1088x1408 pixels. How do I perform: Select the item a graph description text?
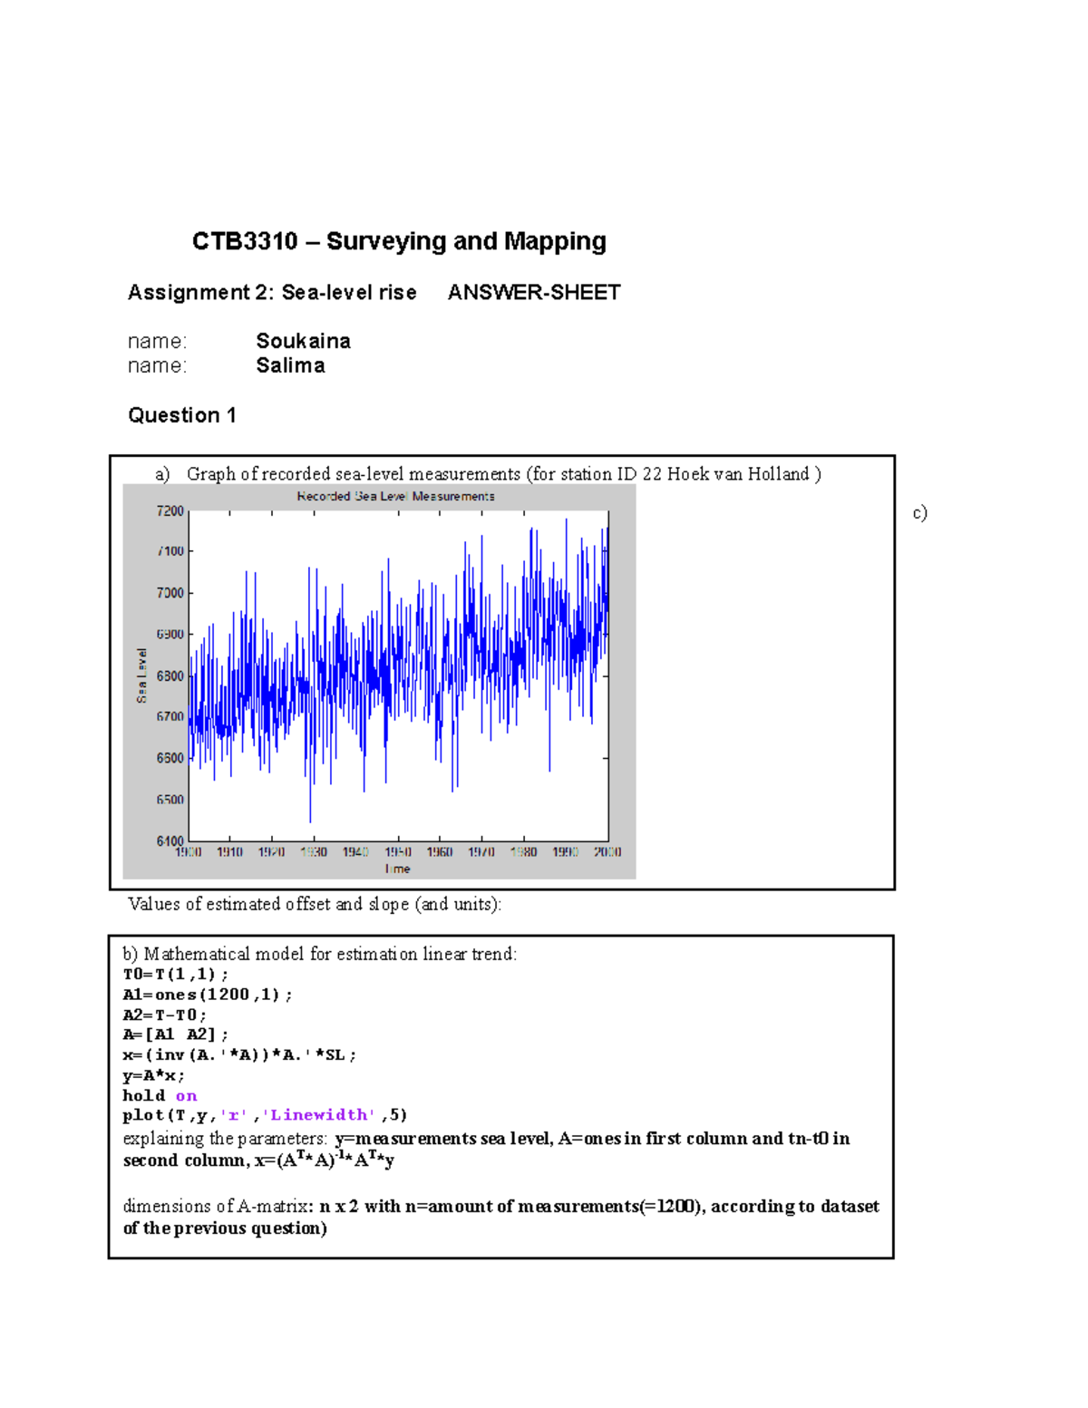(x=487, y=472)
